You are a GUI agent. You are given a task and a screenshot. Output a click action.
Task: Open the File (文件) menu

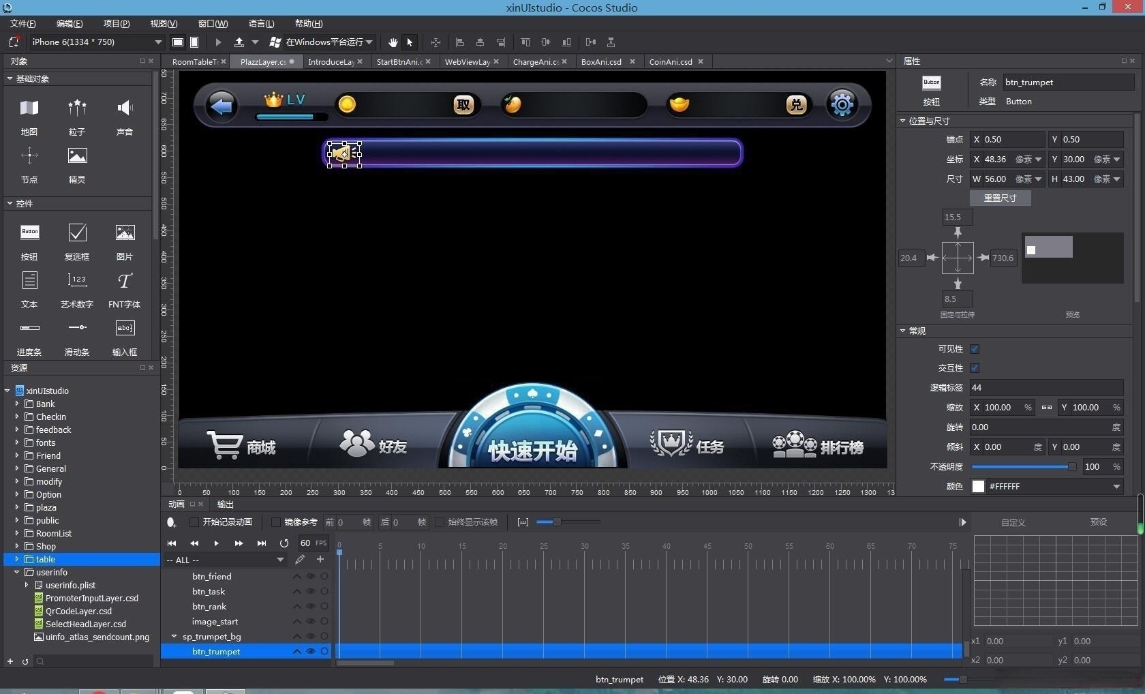[x=23, y=24]
